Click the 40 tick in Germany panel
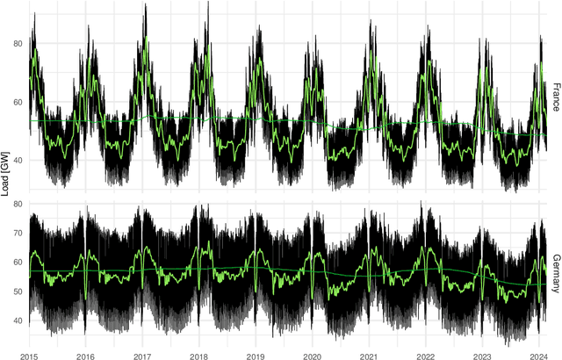This screenshot has width=562, height=360. pyautogui.click(x=19, y=320)
